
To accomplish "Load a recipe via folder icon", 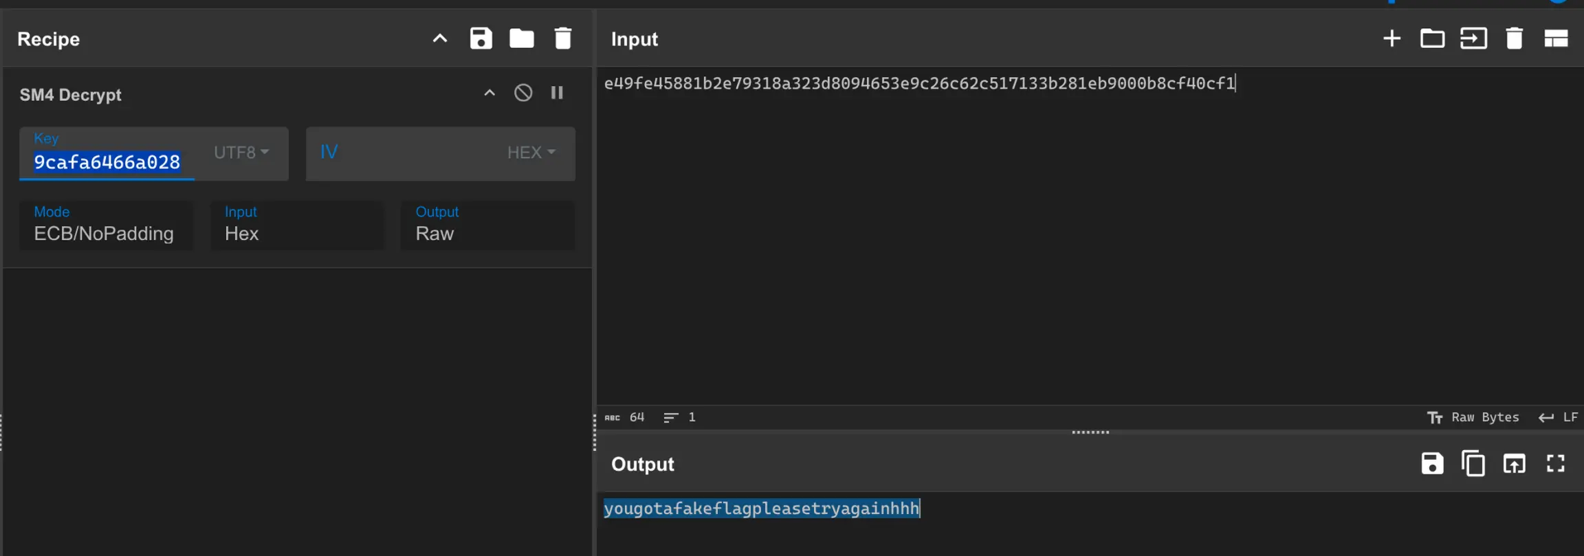I will pyautogui.click(x=521, y=38).
